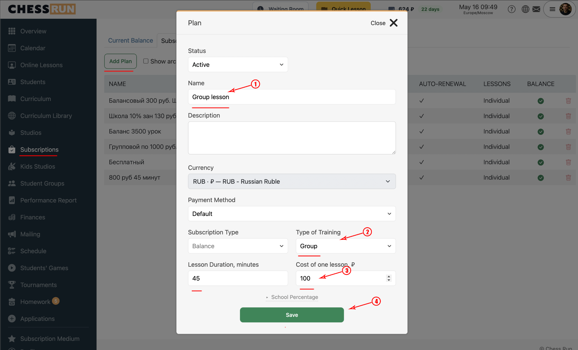Open the Waiting Room button
The height and width of the screenshot is (350, 578).
(x=280, y=7)
